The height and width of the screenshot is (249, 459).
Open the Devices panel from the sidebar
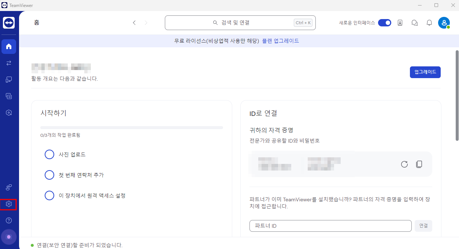click(x=9, y=79)
